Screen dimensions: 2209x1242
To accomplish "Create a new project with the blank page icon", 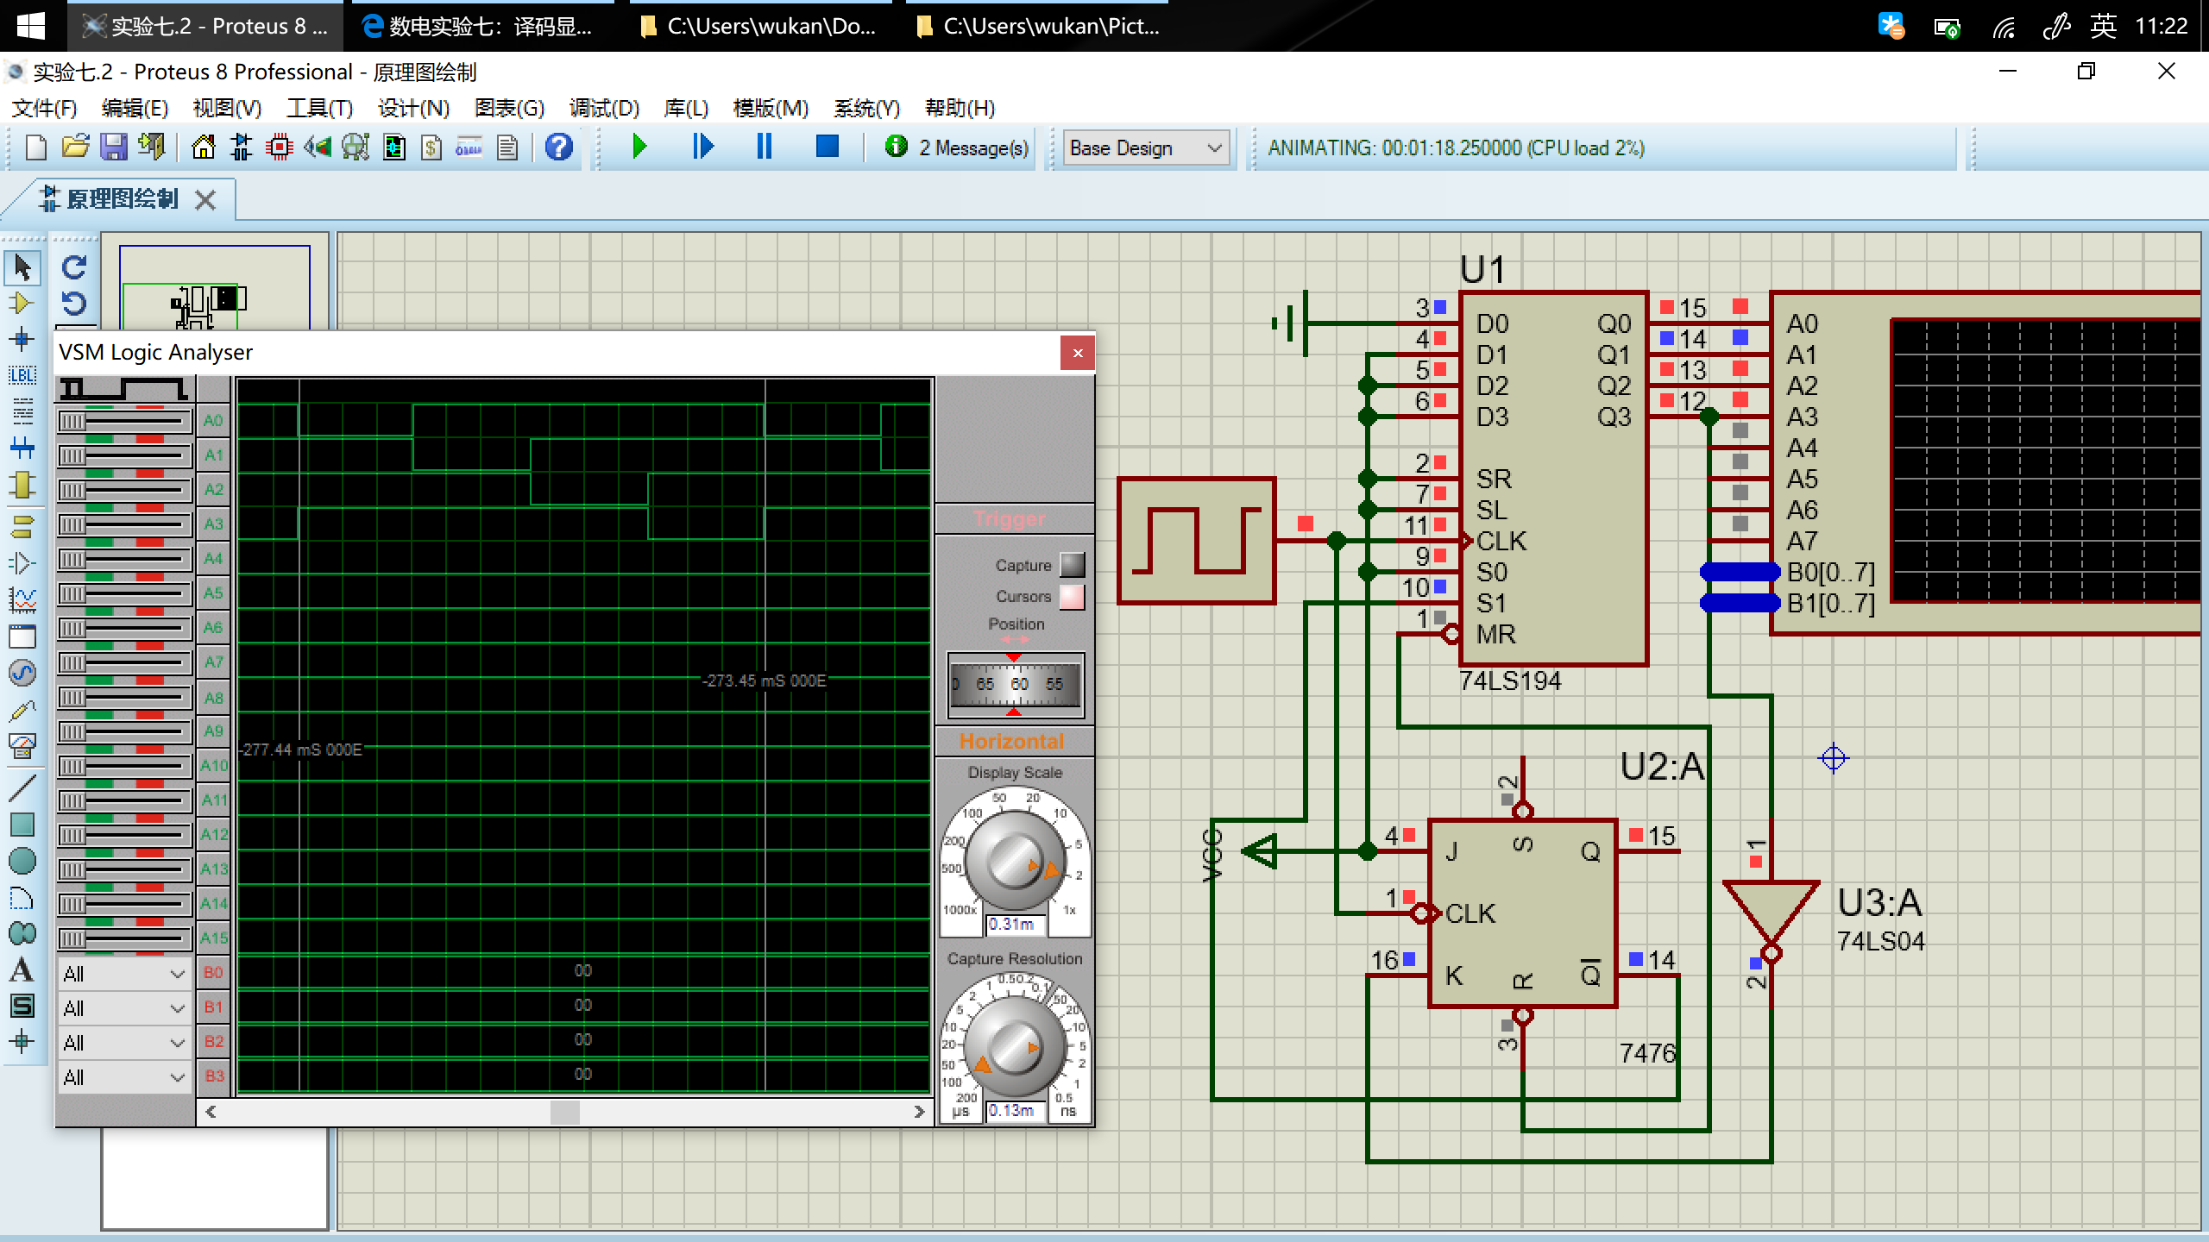I will click(36, 147).
